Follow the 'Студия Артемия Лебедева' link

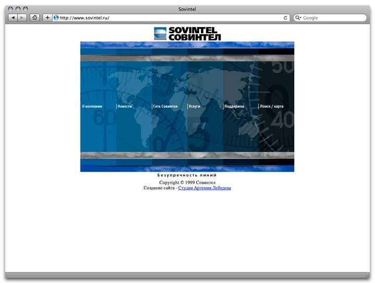204,188
